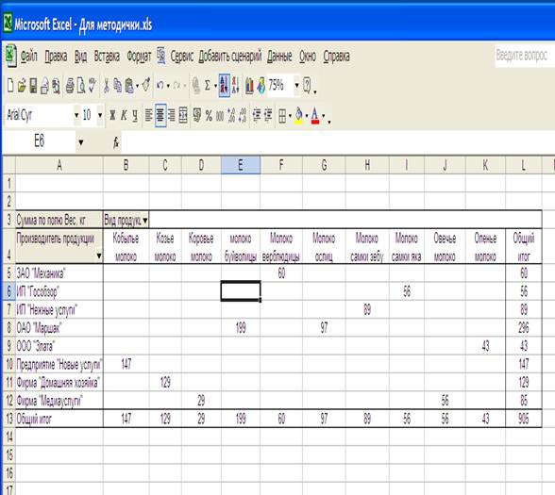
Task: Click the AutoSum sigma icon
Action: 208,85
